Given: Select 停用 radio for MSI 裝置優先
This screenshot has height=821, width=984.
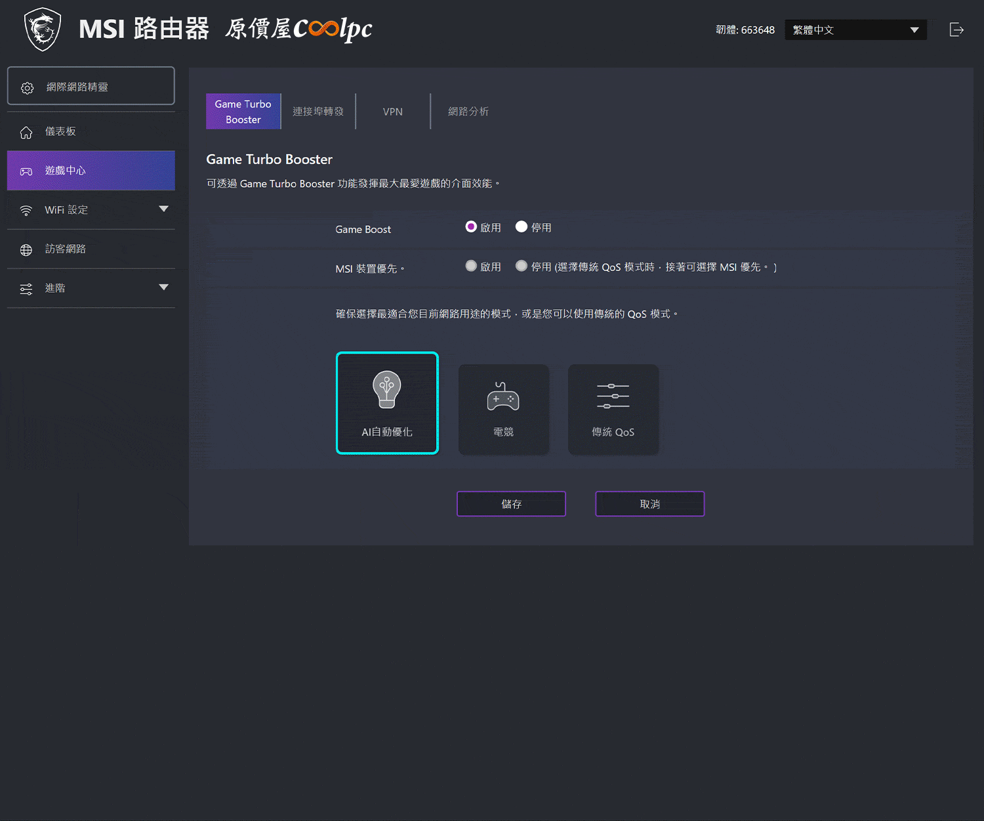Looking at the screenshot, I should 522,266.
